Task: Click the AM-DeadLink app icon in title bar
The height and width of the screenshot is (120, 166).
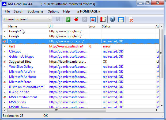Action: click(4, 4)
